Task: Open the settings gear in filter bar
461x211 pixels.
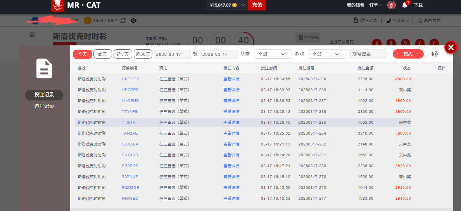Action: (435, 54)
